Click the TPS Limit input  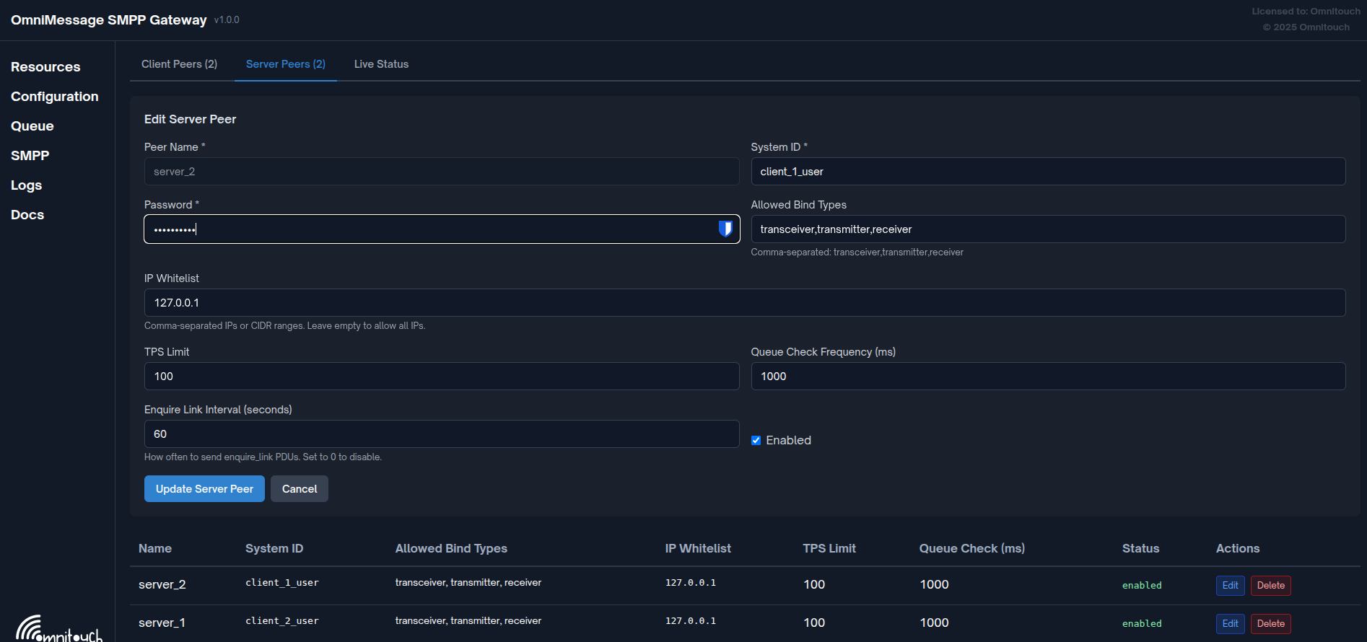coord(442,377)
